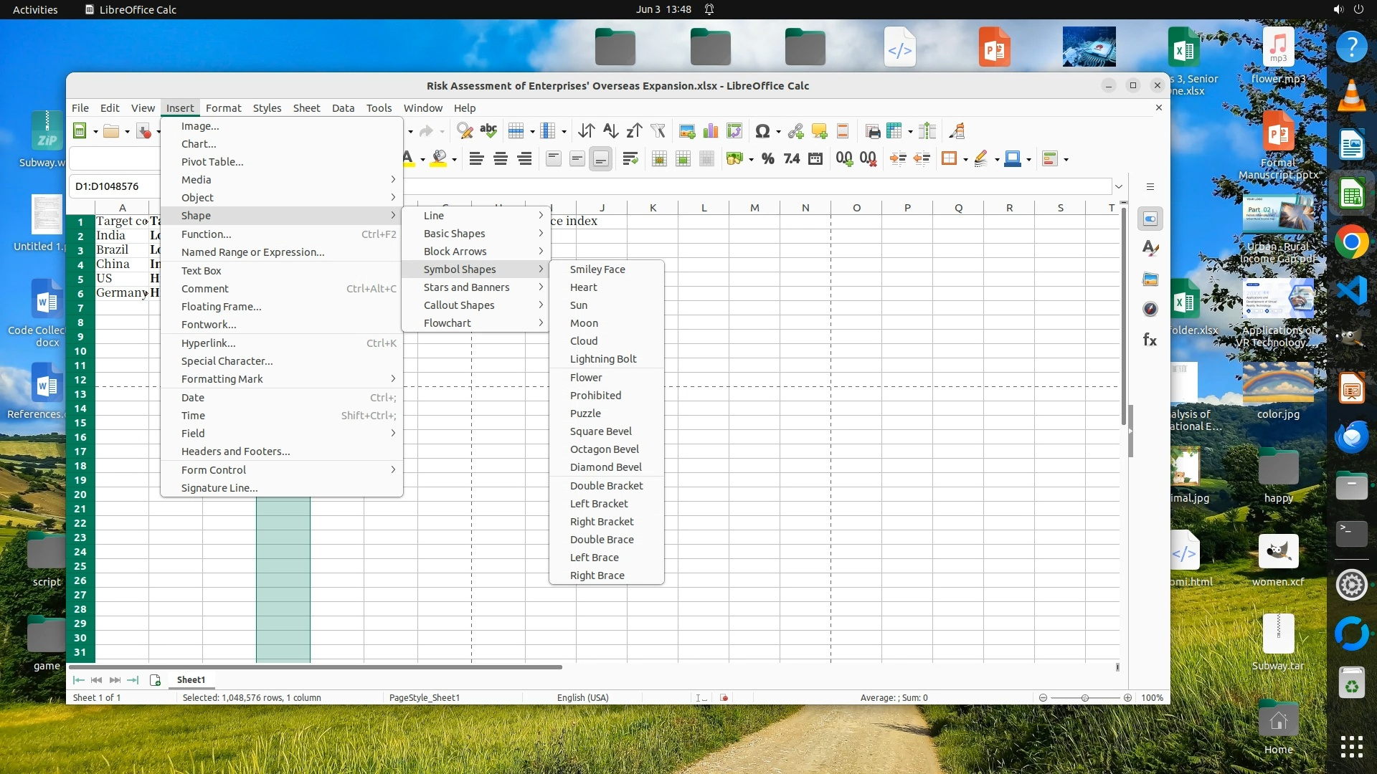Screen dimensions: 1377x774
Task: Choose Lightning Bolt shape entry
Action: [x=602, y=359]
